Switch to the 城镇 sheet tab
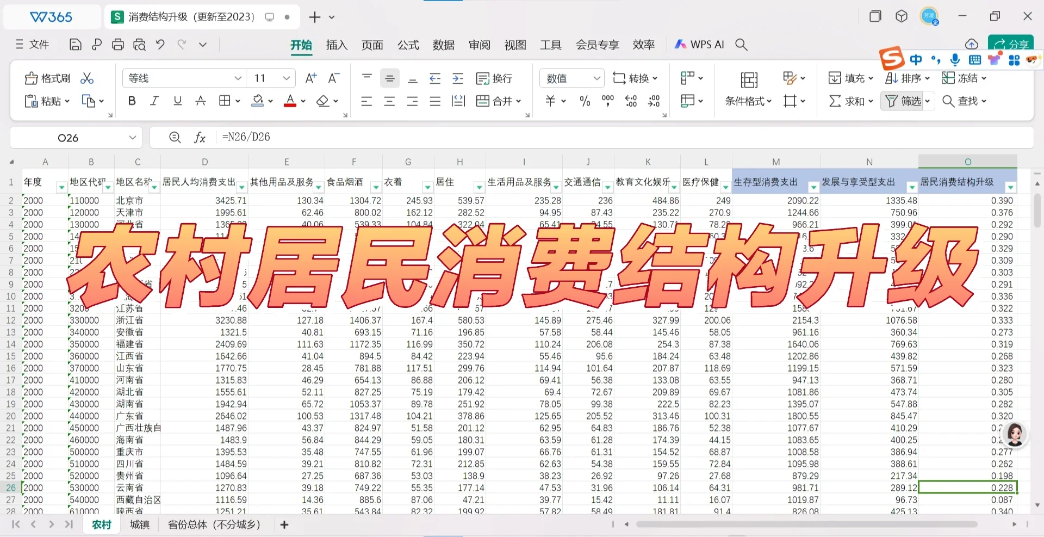The image size is (1044, 537). click(140, 524)
